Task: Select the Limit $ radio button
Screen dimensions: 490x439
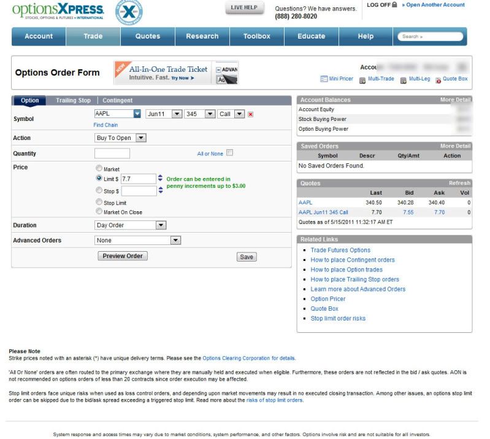Action: tap(99, 178)
